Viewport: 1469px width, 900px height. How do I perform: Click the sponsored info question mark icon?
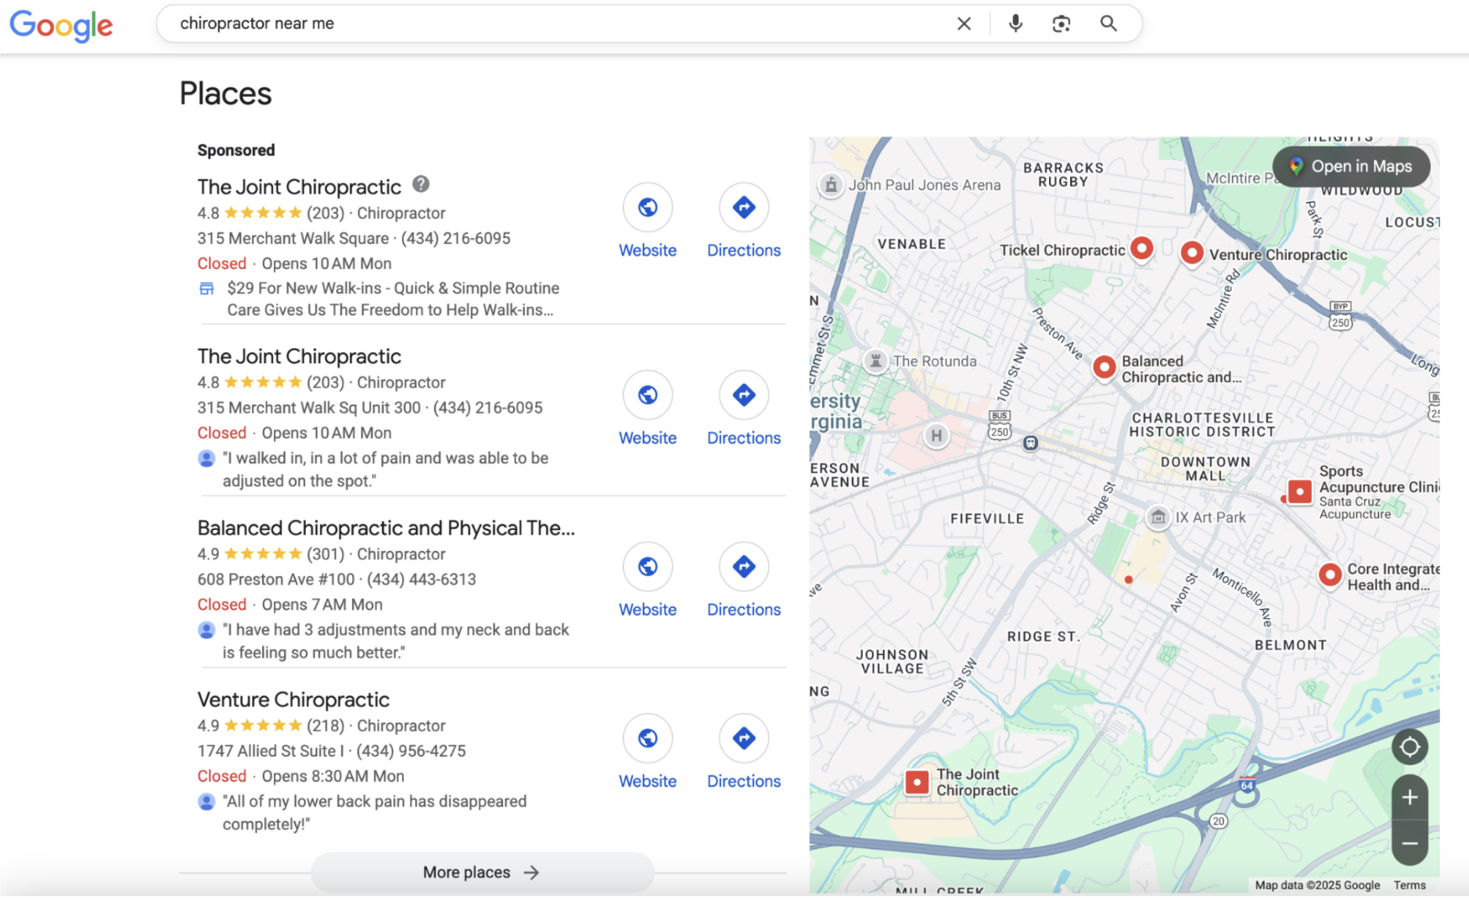[421, 184]
